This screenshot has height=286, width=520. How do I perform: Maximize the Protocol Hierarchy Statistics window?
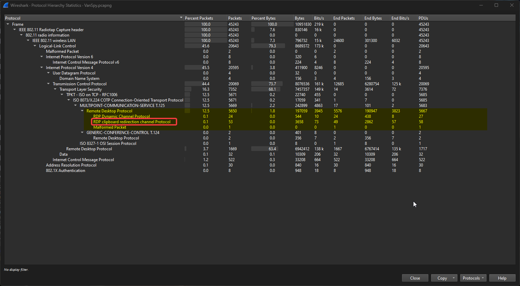[496, 5]
